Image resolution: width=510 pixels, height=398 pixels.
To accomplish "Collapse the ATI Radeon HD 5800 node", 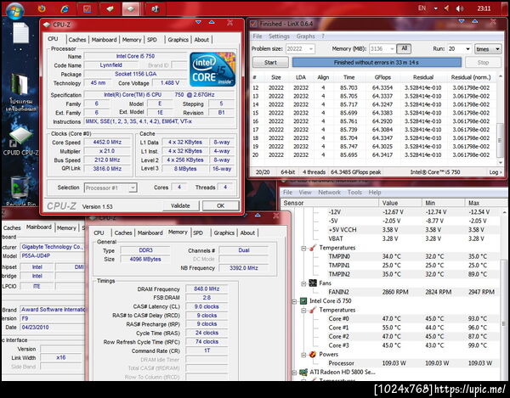I will pyautogui.click(x=294, y=373).
